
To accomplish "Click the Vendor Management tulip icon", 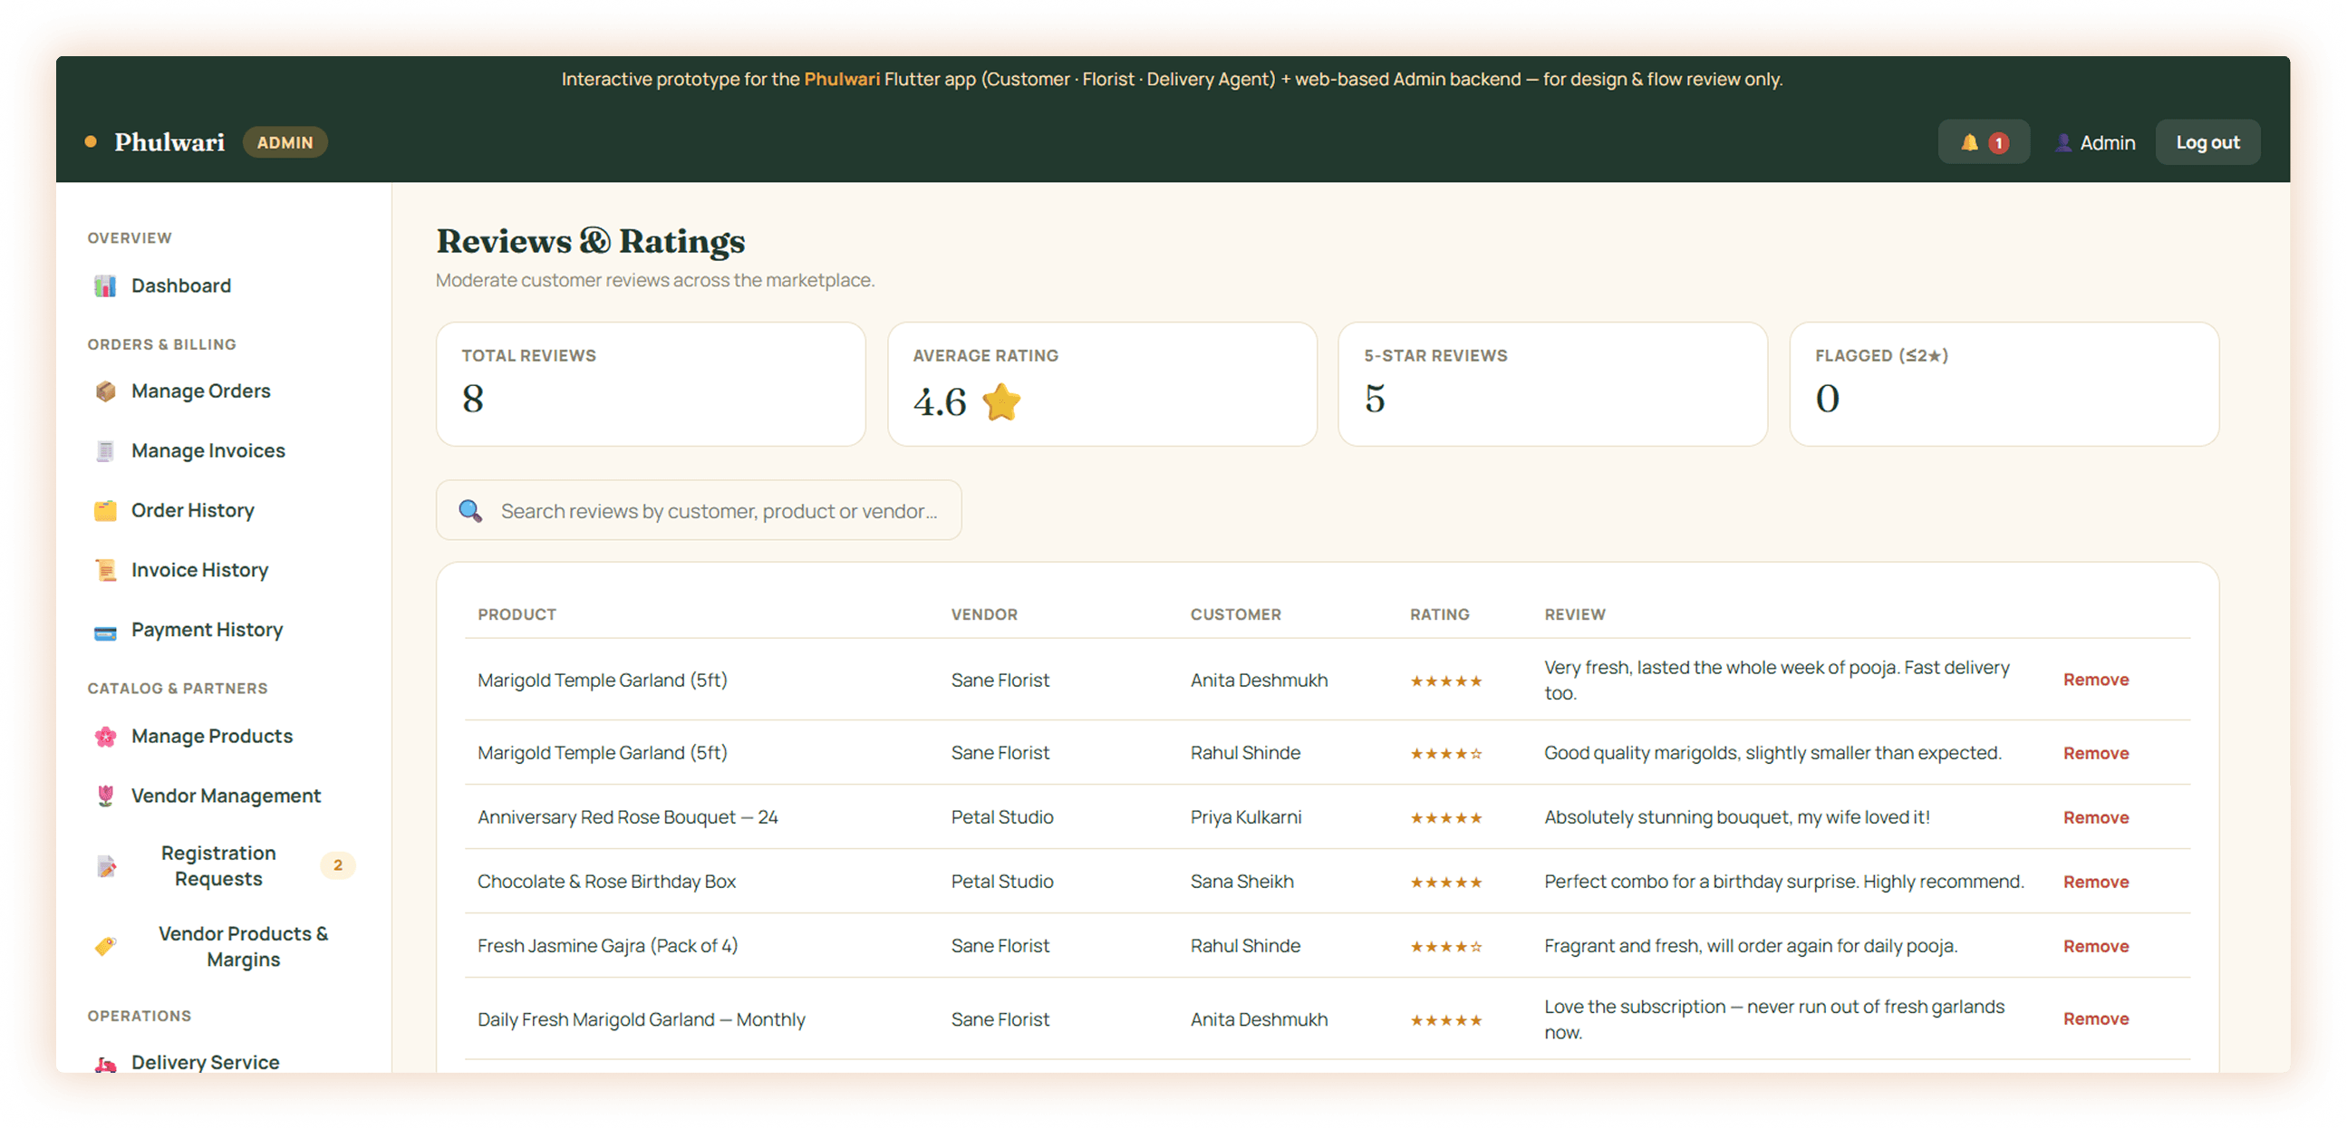I will pyautogui.click(x=106, y=796).
